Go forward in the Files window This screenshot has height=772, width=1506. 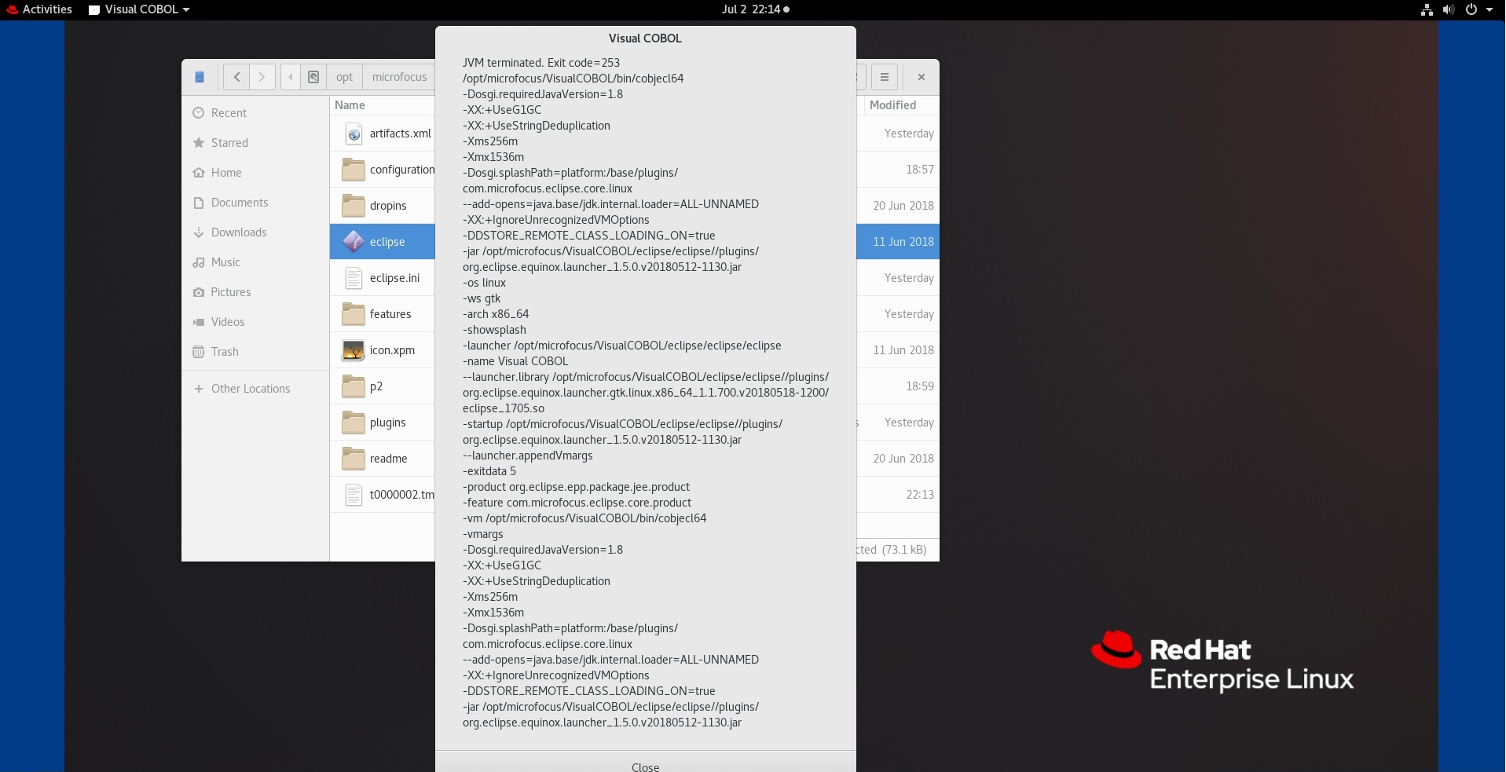point(262,77)
